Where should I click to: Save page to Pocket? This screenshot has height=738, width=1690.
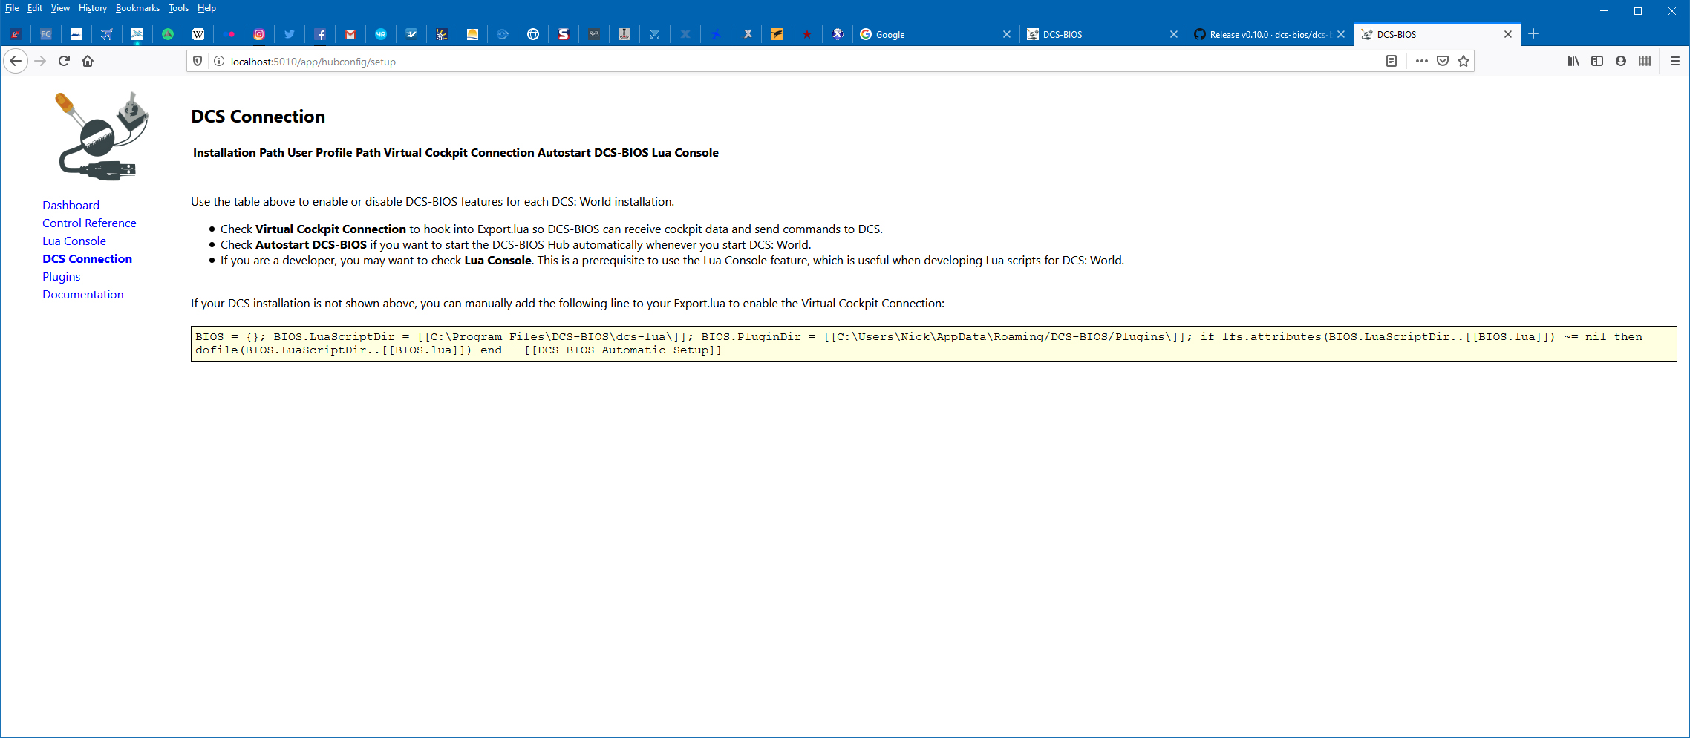pos(1443,61)
